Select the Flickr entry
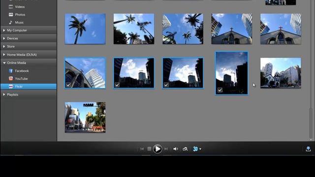 click(29, 87)
